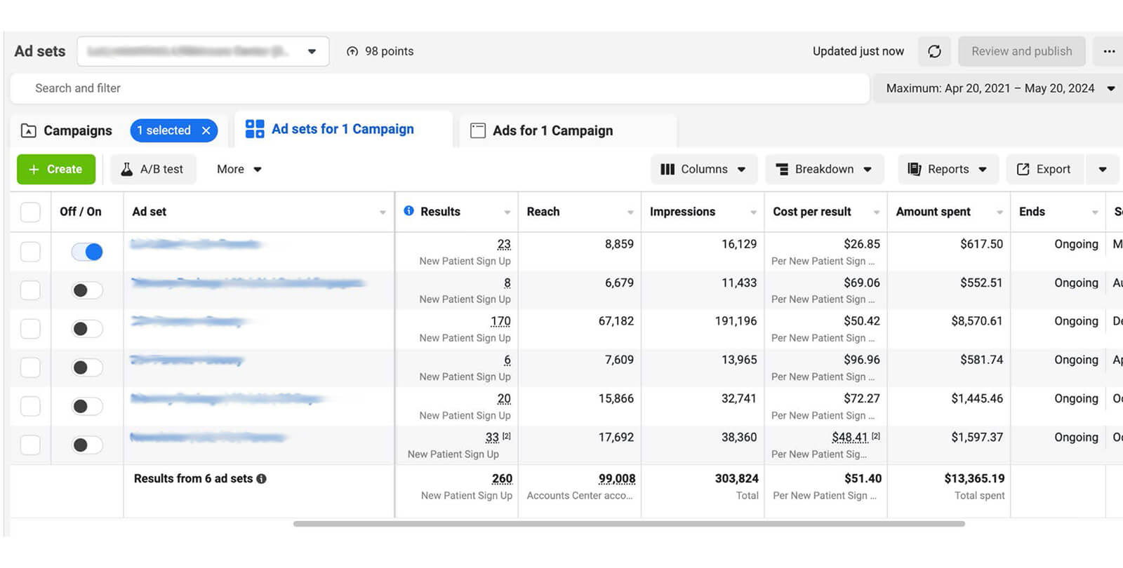The width and height of the screenshot is (1123, 568).
Task: Tick the select-all checkbox in table header
Action: click(x=30, y=212)
